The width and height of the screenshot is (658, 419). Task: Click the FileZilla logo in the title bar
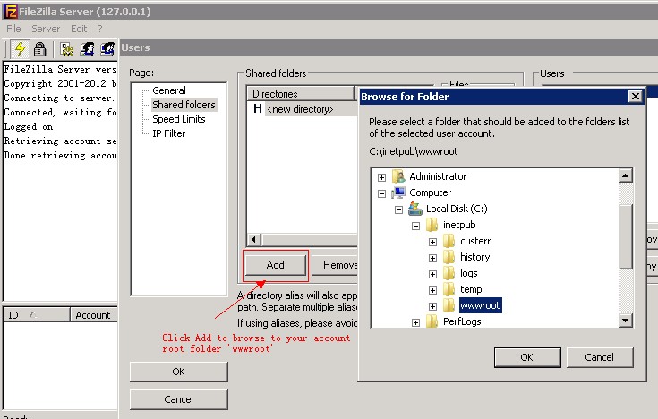[11, 10]
